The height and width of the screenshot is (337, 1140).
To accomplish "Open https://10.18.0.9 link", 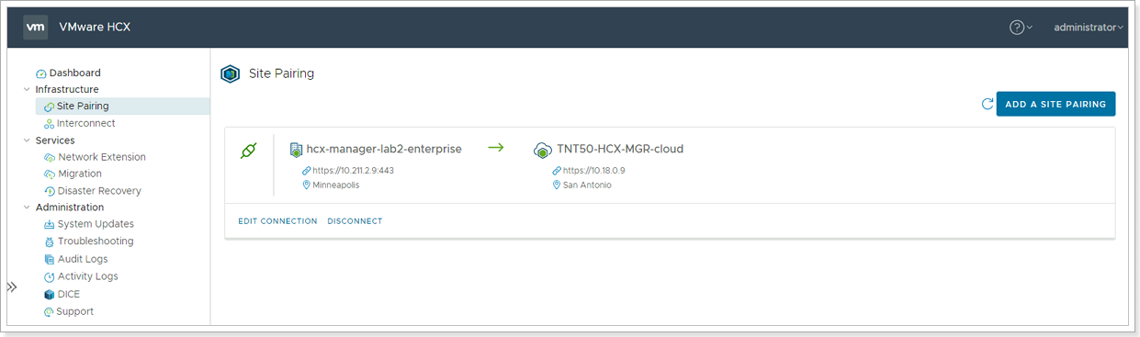I will pyautogui.click(x=593, y=170).
